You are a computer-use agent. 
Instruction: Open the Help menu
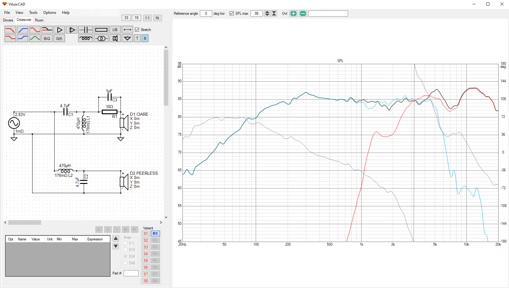66,13
